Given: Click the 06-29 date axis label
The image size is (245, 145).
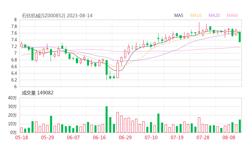Looking at the screenshot, I should (125, 137).
